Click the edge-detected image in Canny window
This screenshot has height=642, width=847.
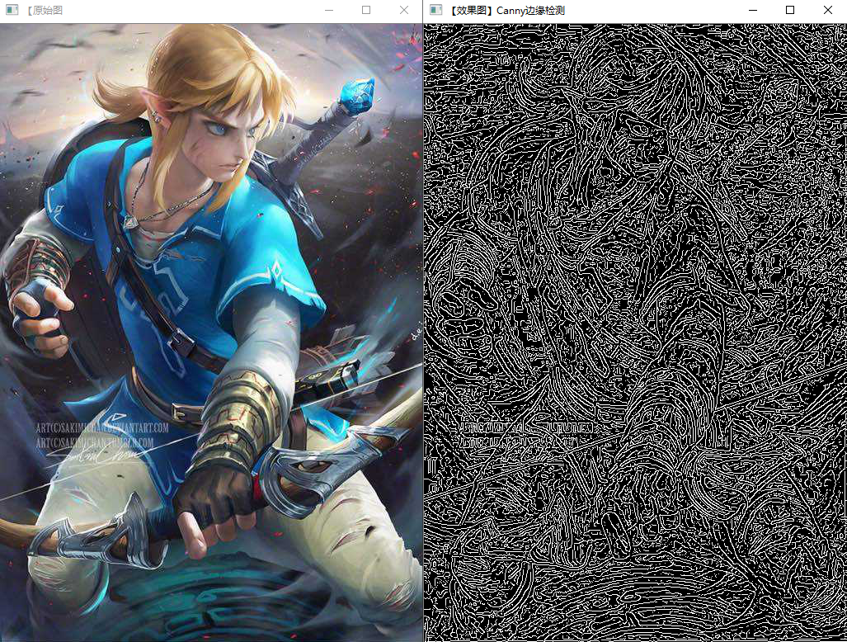tap(635, 333)
